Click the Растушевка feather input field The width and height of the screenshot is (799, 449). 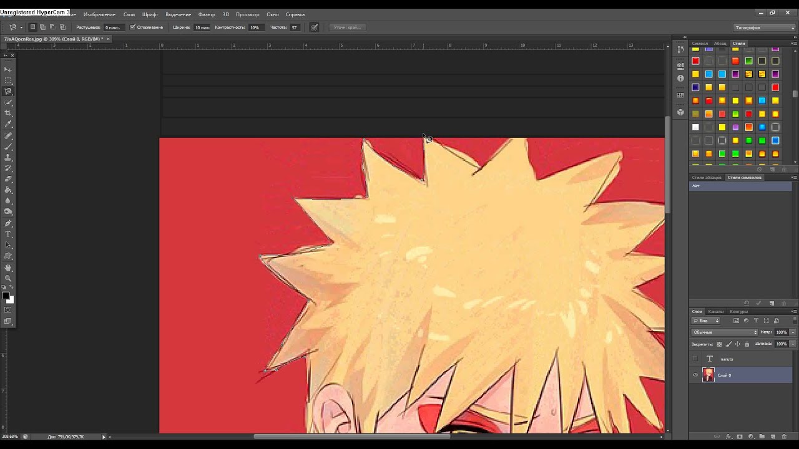click(x=113, y=27)
